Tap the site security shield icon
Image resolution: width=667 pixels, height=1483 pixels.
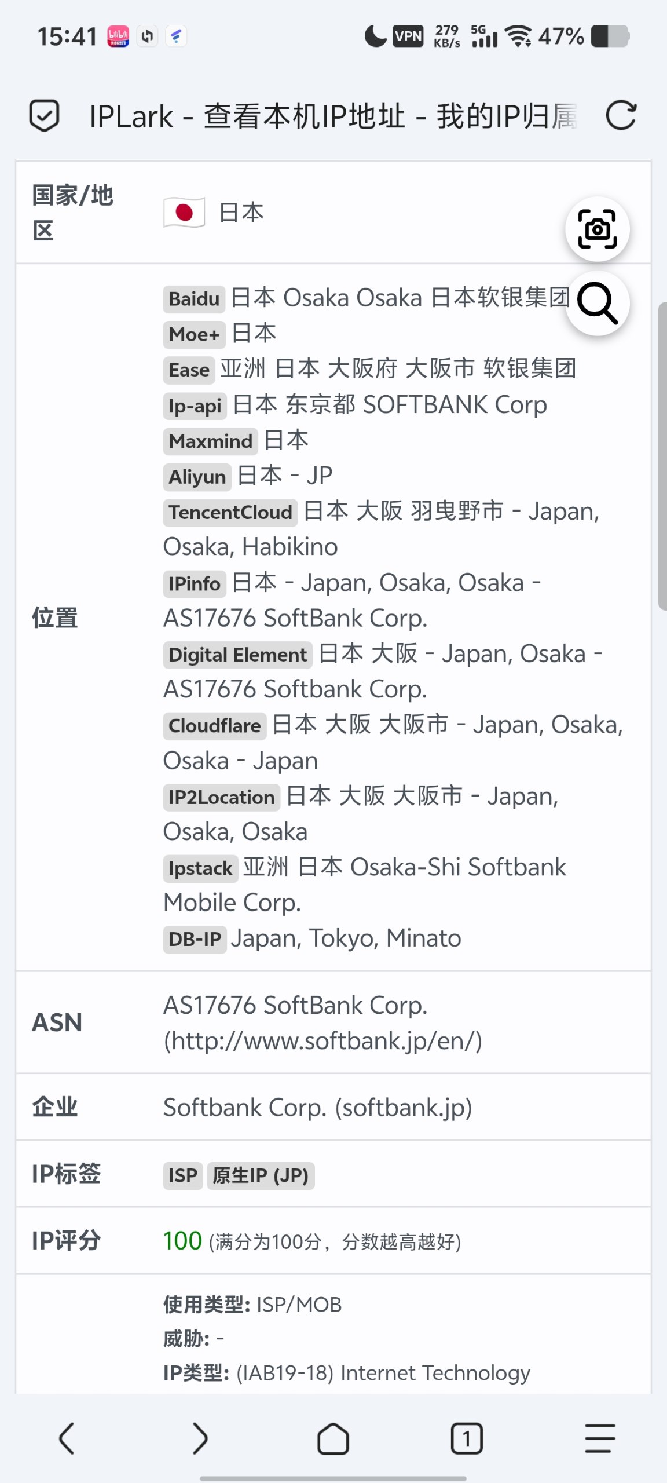[45, 116]
